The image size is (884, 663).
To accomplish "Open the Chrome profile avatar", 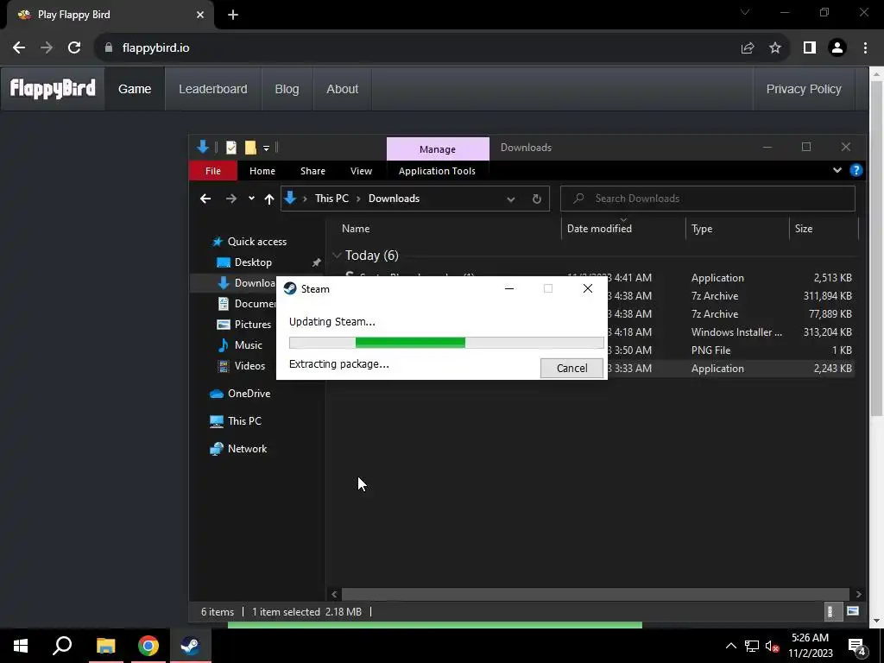I will (x=837, y=48).
